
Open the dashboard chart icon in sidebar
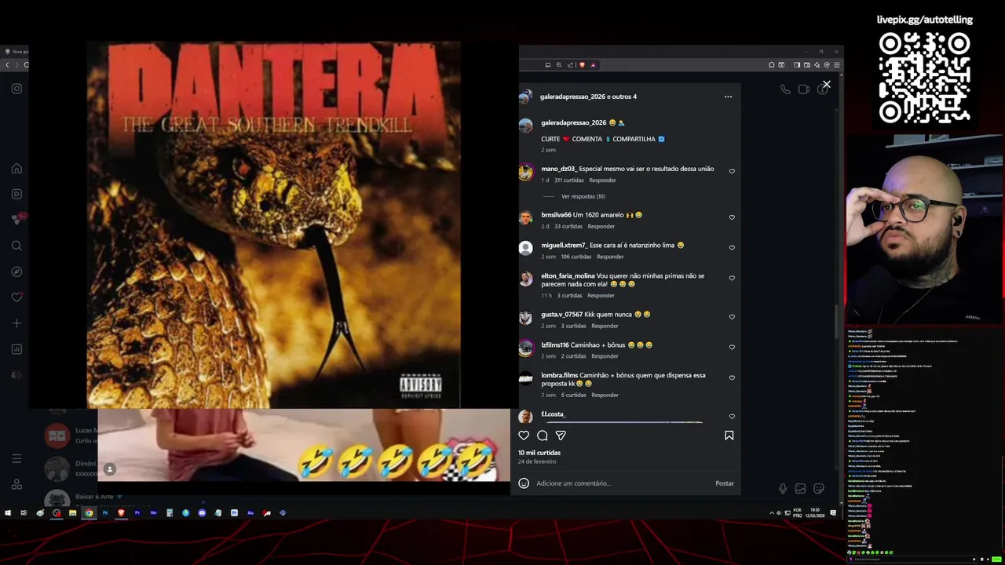[16, 349]
